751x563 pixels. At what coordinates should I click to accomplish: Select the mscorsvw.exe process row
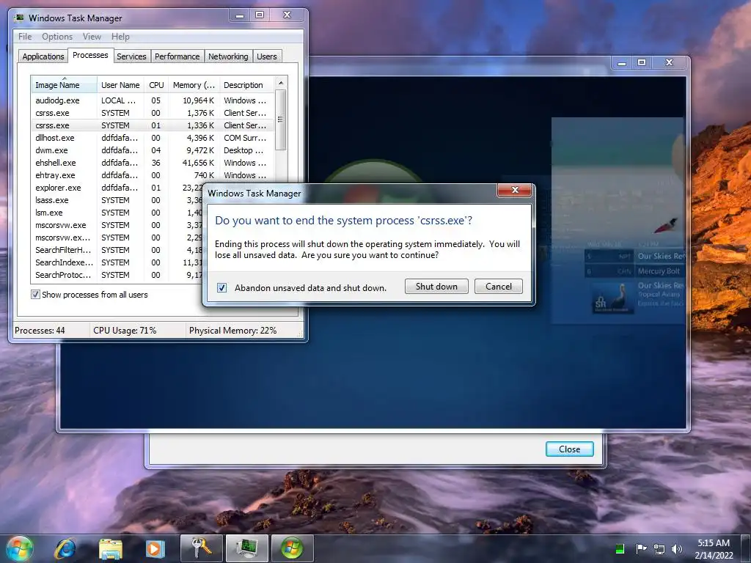tap(117, 225)
